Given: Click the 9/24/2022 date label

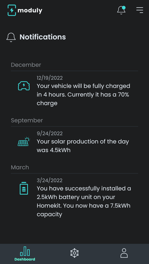Looking at the screenshot, I should pos(50,134).
